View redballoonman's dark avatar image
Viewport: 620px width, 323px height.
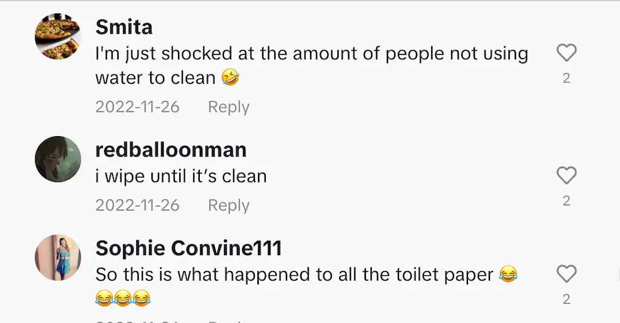click(x=58, y=159)
